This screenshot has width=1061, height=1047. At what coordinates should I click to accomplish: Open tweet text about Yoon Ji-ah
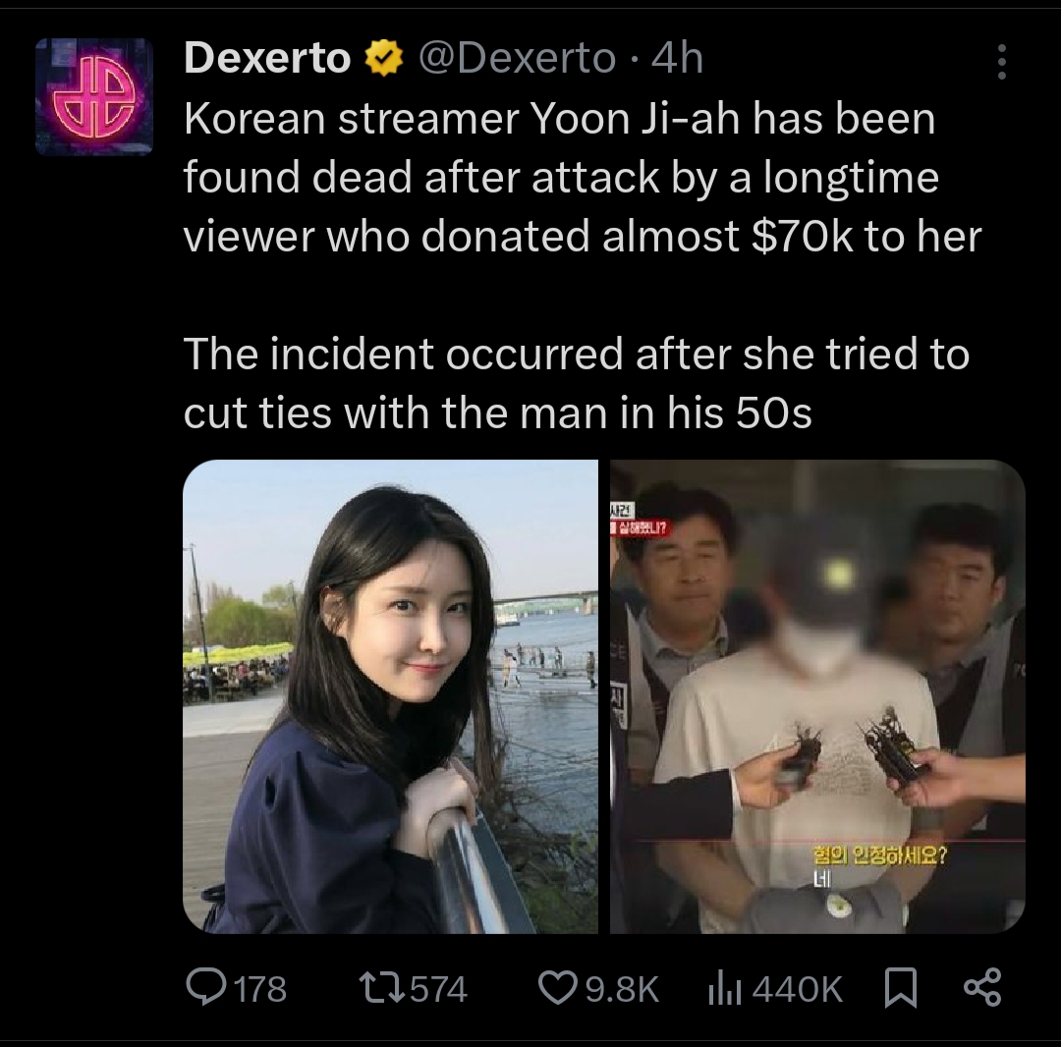(583, 178)
